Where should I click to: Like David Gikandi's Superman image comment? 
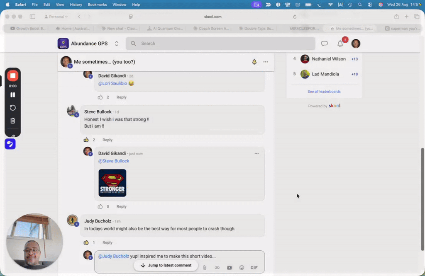[100, 206]
